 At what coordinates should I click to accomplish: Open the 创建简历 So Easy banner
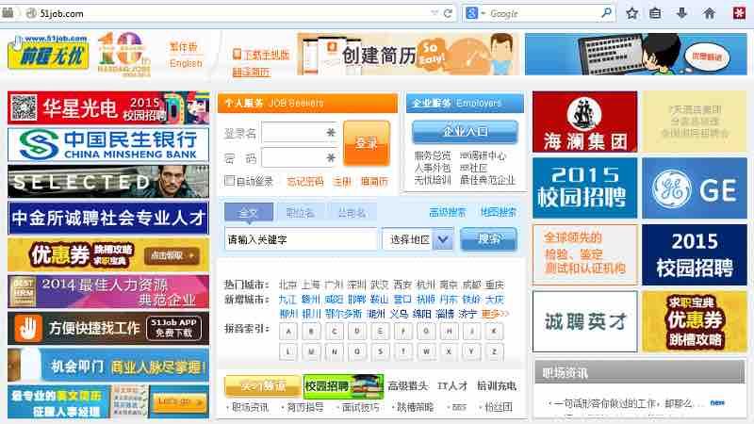tap(408, 54)
